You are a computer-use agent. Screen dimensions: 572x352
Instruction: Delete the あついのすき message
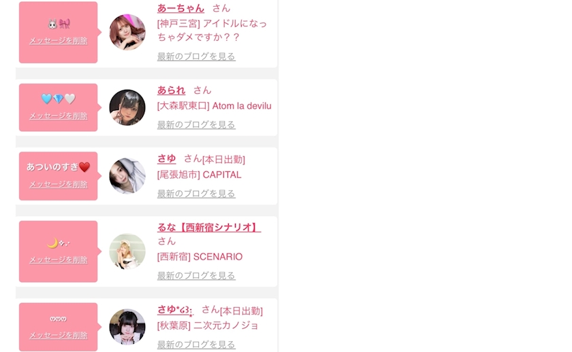click(x=59, y=184)
